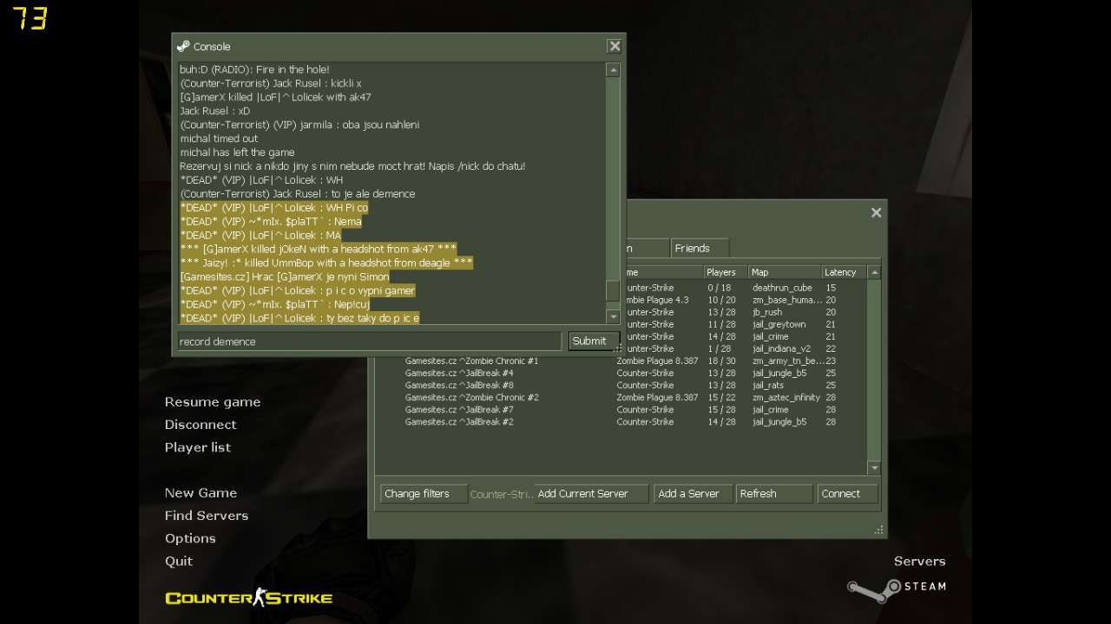
Task: Select server Gamesites.cz ^JailBreak #7
Action: coord(621,410)
